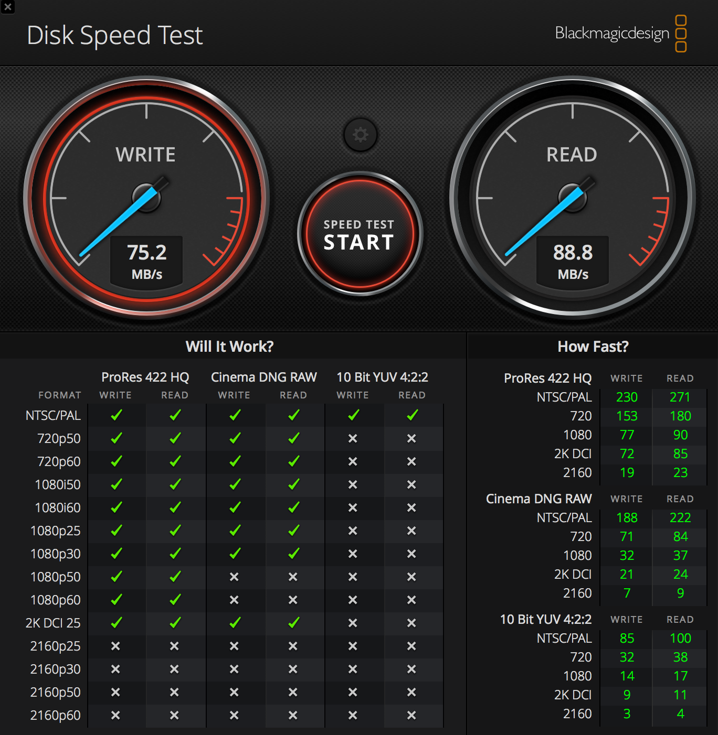
Task: Click ProRes 422 HQ write checkmark for NTSC/PAL
Action: [117, 415]
